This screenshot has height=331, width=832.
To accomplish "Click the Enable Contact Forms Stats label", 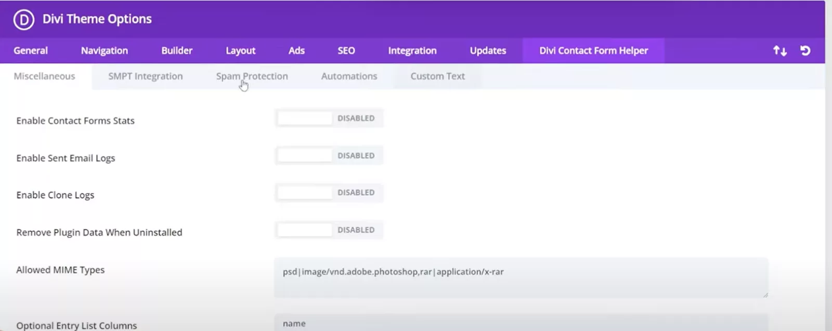I will [75, 121].
